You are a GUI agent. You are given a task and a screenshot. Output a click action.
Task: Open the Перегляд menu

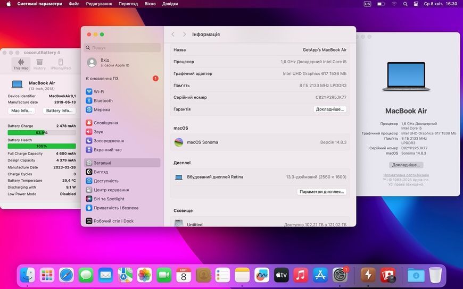128,4
